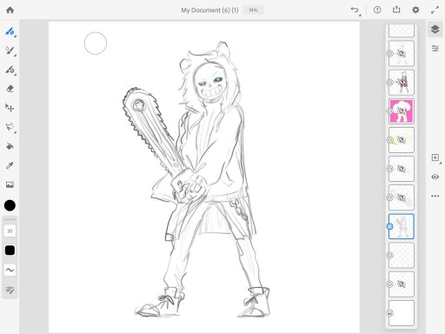Select the Pixel brush tool
The height and width of the screenshot is (334, 445).
[10, 31]
